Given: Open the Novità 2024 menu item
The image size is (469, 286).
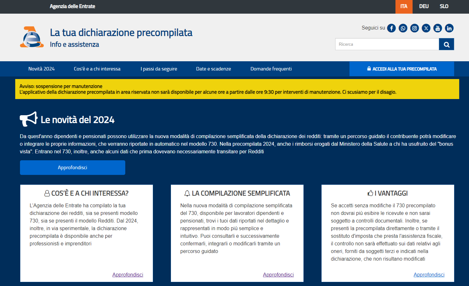Looking at the screenshot, I should point(42,69).
